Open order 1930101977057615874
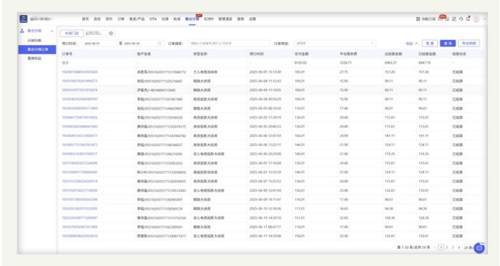 pyautogui.click(x=80, y=90)
